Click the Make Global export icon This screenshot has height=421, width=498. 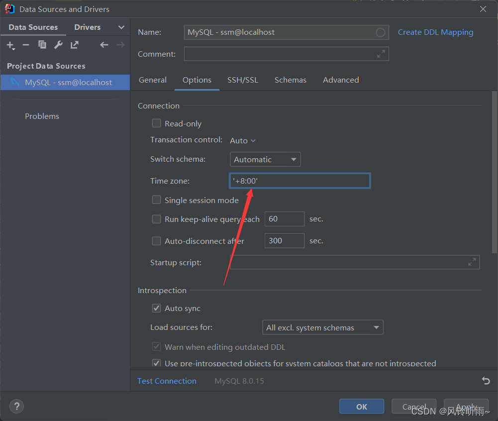click(x=75, y=45)
